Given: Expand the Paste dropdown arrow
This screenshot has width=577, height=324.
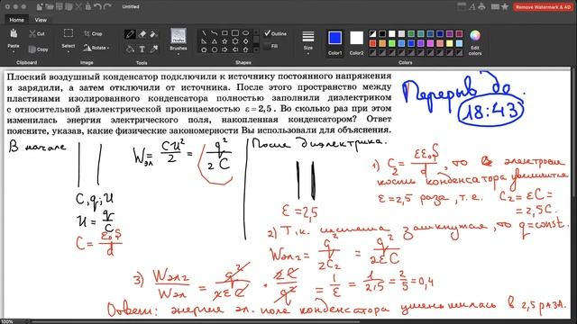Looking at the screenshot, I should click(x=14, y=52).
